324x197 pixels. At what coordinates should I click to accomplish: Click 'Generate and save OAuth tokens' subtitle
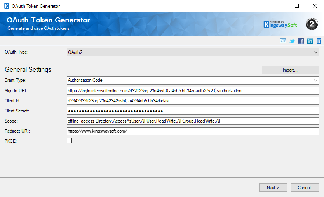tap(38, 28)
